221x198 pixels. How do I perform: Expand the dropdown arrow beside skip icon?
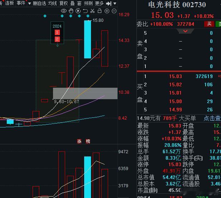coord(115,4)
